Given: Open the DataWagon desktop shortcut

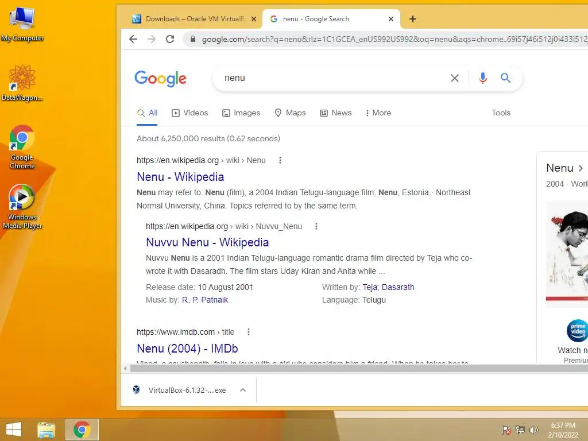Looking at the screenshot, I should (22, 83).
